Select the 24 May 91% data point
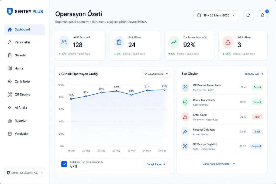Screen dimensions: 276x184 click(147, 90)
